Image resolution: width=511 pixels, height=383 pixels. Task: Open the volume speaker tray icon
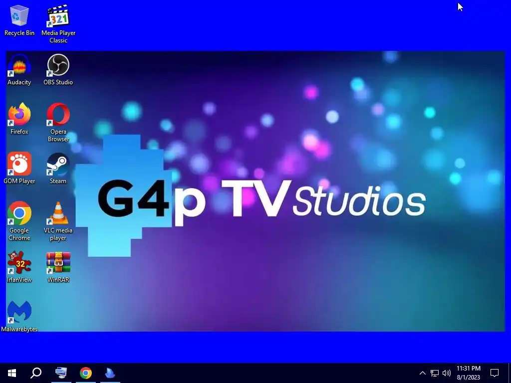[447, 373]
